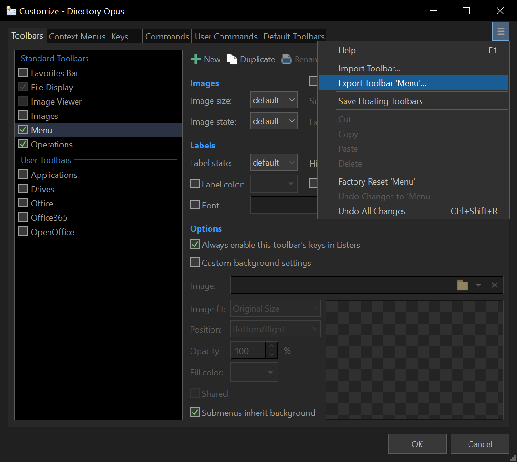The image size is (517, 462).
Task: Enable the Images toolbar checkbox
Action: (x=23, y=115)
